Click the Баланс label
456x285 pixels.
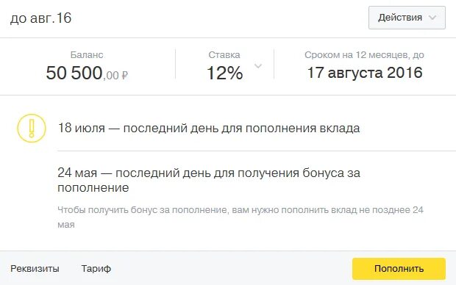point(87,54)
